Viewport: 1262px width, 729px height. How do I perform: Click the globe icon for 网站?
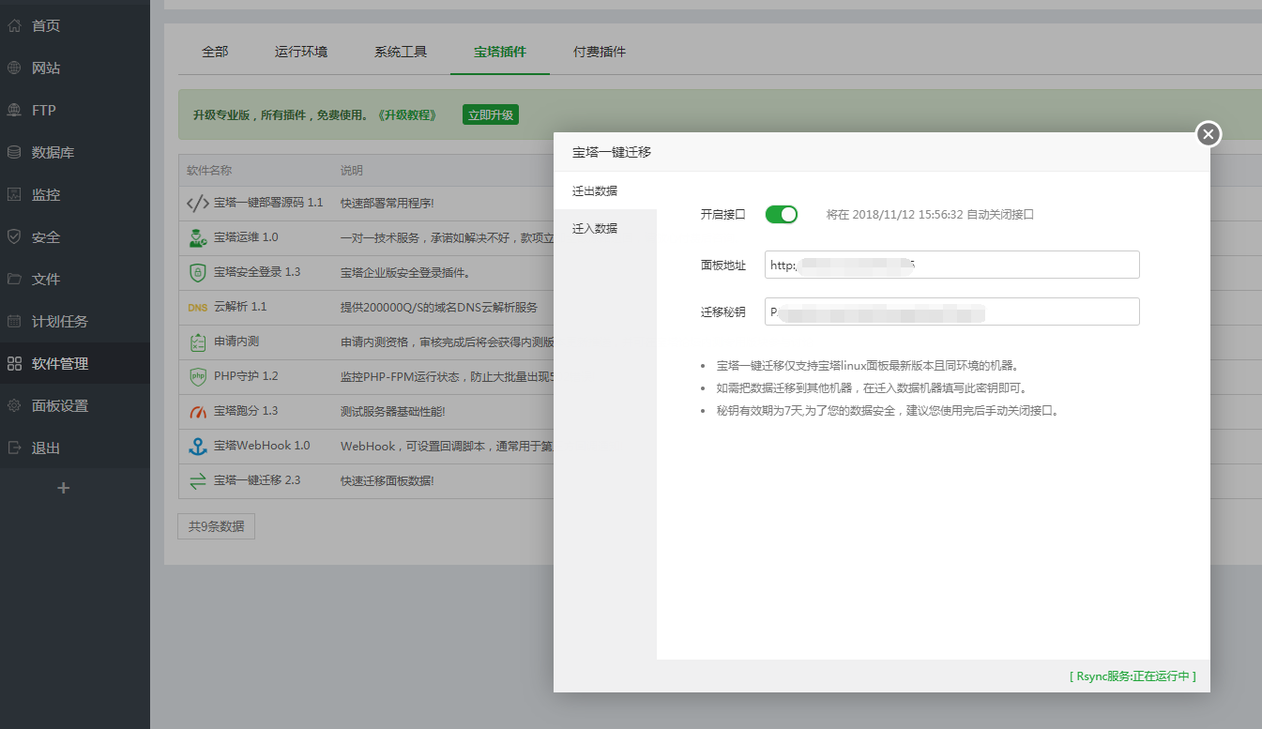coord(14,68)
